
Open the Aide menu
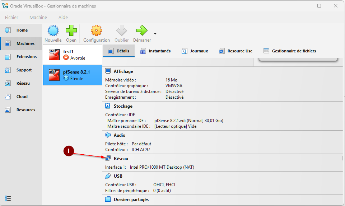click(x=63, y=17)
